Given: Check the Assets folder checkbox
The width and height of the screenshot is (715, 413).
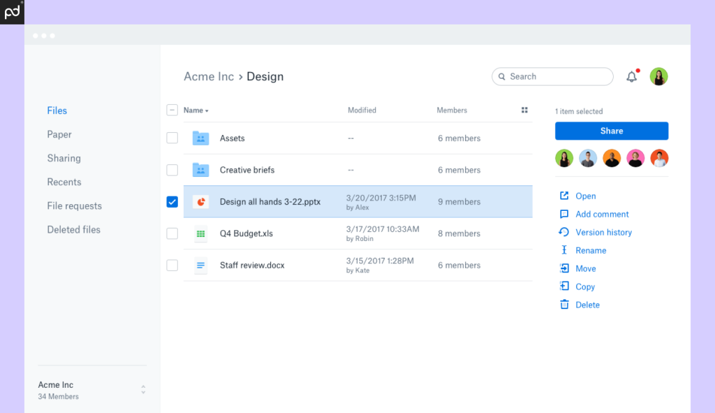Looking at the screenshot, I should click(172, 138).
